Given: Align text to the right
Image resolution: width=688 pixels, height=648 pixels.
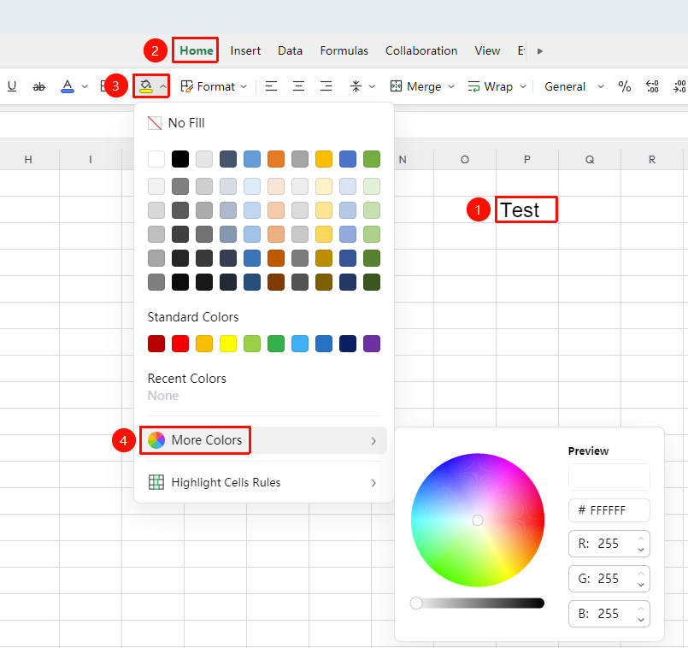Looking at the screenshot, I should (326, 86).
